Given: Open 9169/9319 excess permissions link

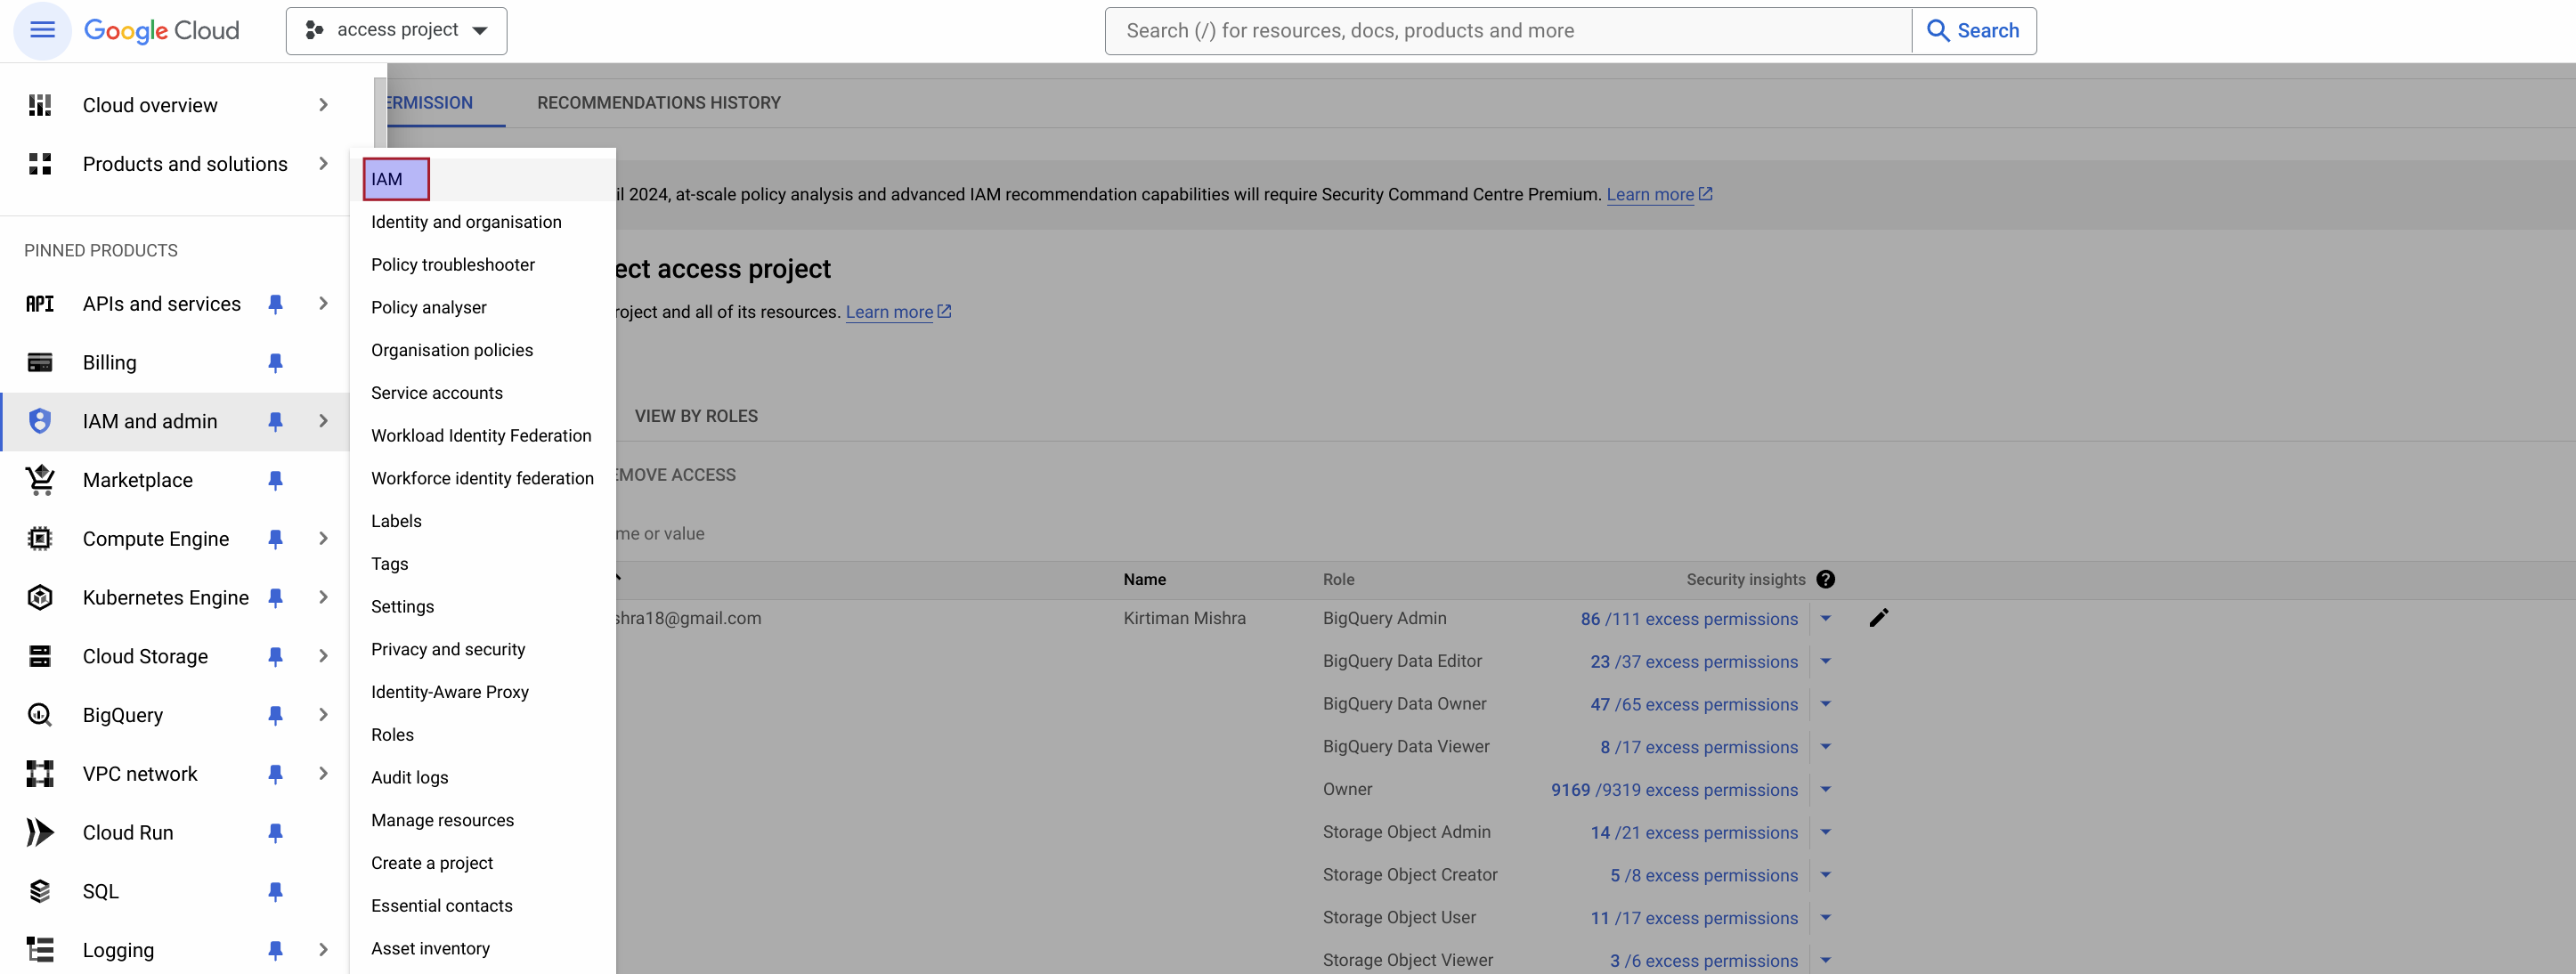Looking at the screenshot, I should tap(1674, 790).
